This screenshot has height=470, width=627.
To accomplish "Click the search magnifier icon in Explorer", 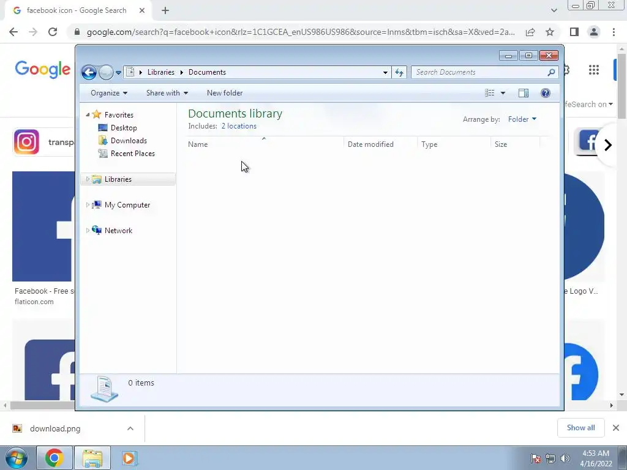I will (551, 72).
